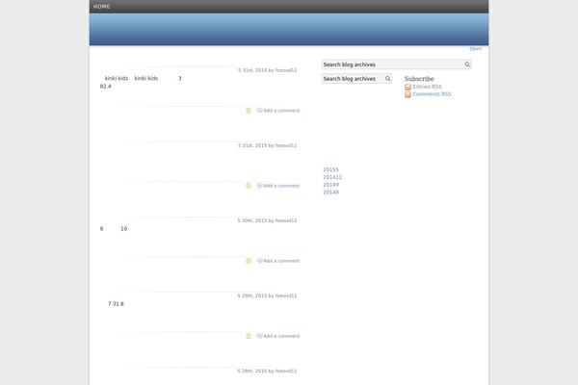Click the yellow note icon of the 5 29th post
This screenshot has height=385, width=578.
(249, 336)
